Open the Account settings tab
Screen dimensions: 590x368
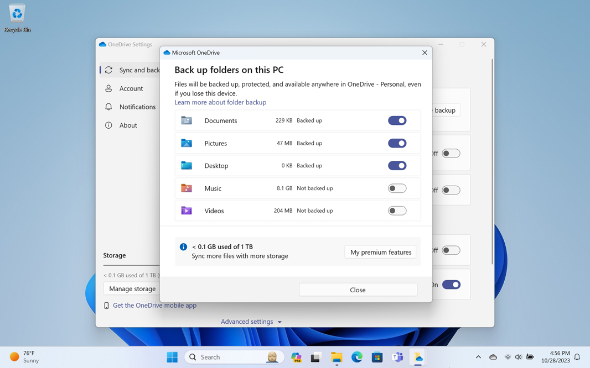pos(131,88)
